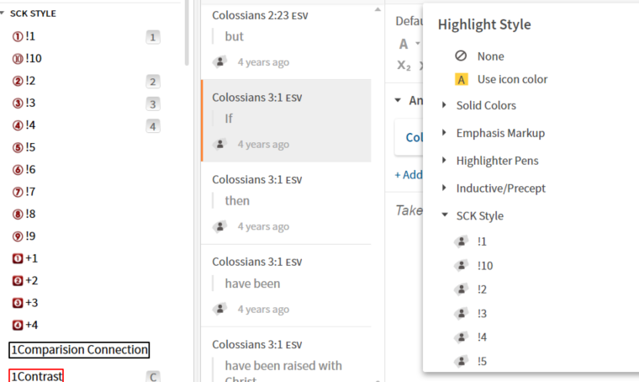Click the shortcut badge 'C' beside 1Contrast
The image size is (639, 382).
pyautogui.click(x=153, y=377)
